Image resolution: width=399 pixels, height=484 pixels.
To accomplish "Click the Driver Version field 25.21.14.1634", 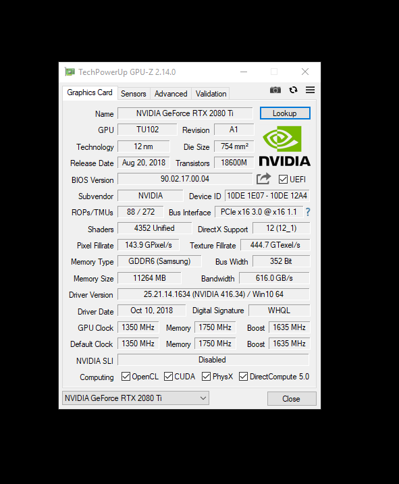I will tap(213, 294).
